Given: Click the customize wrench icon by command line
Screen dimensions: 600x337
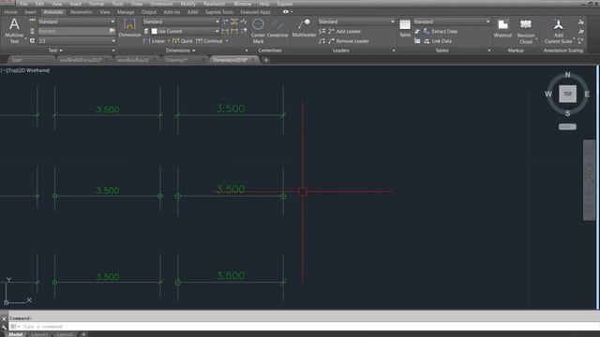Looking at the screenshot, I should coord(4,327).
